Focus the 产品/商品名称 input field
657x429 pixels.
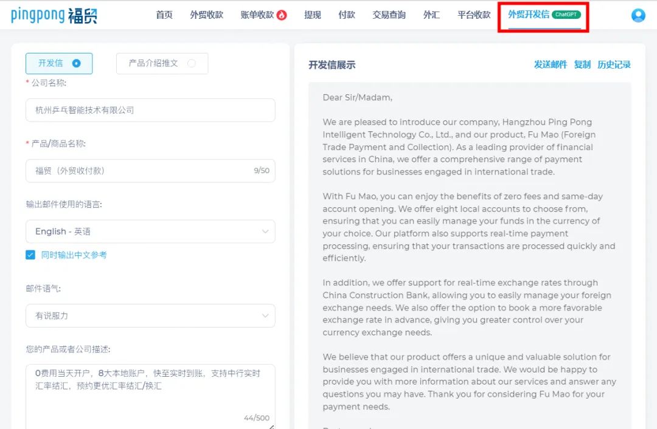pos(150,171)
